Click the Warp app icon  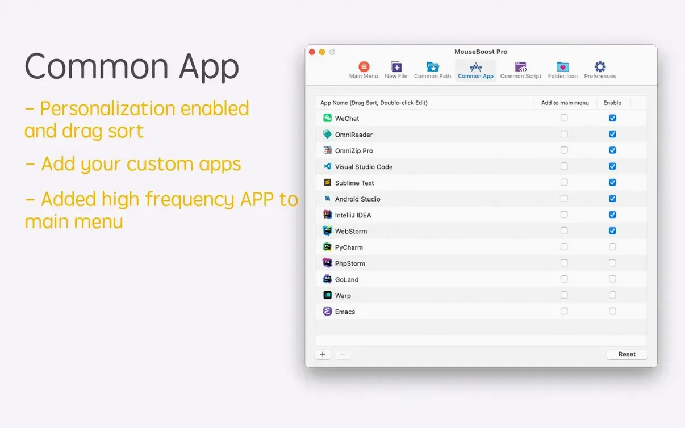pyautogui.click(x=327, y=295)
